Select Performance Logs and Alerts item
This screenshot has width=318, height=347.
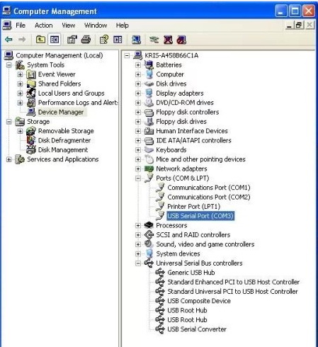78,103
